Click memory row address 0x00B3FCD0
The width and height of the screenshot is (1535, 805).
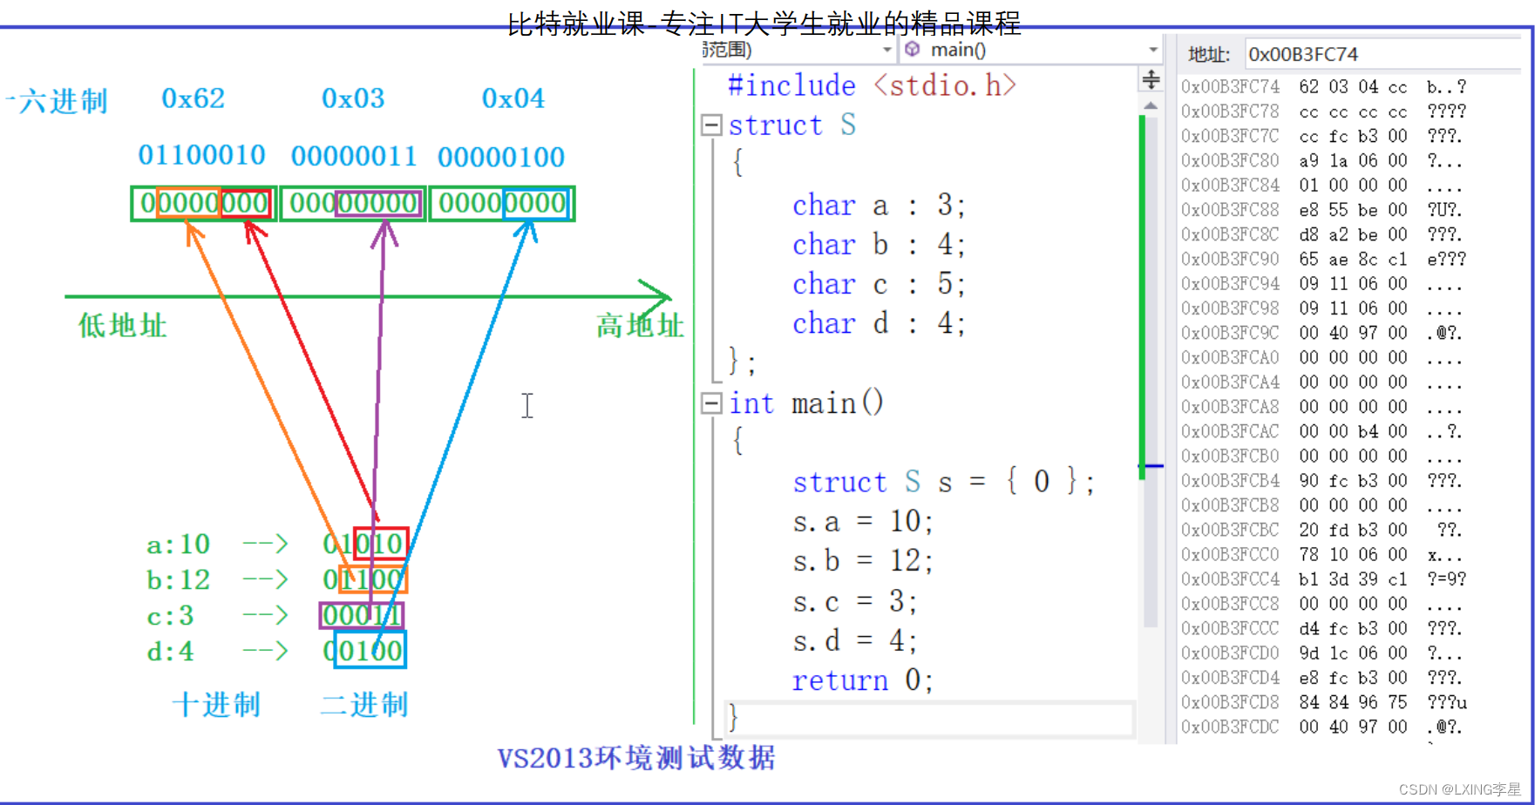coord(1230,653)
